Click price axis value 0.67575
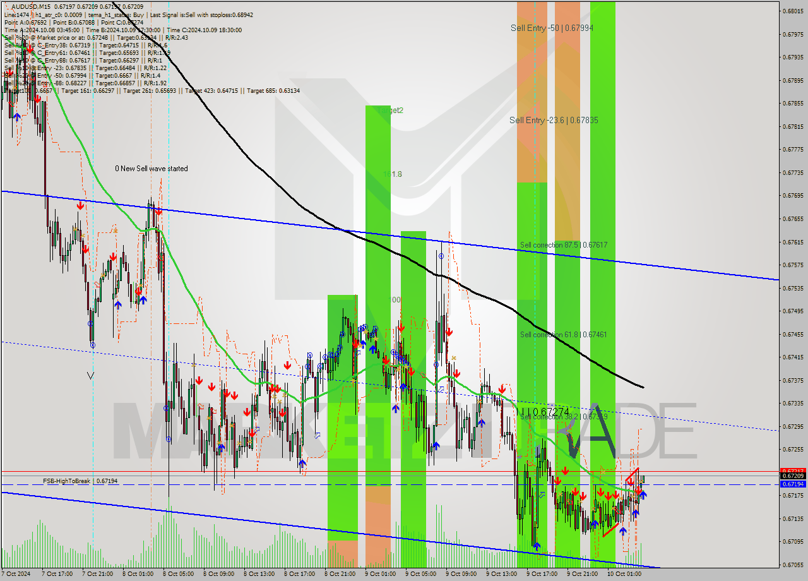Viewport: 808px width, 581px height. coord(793,265)
